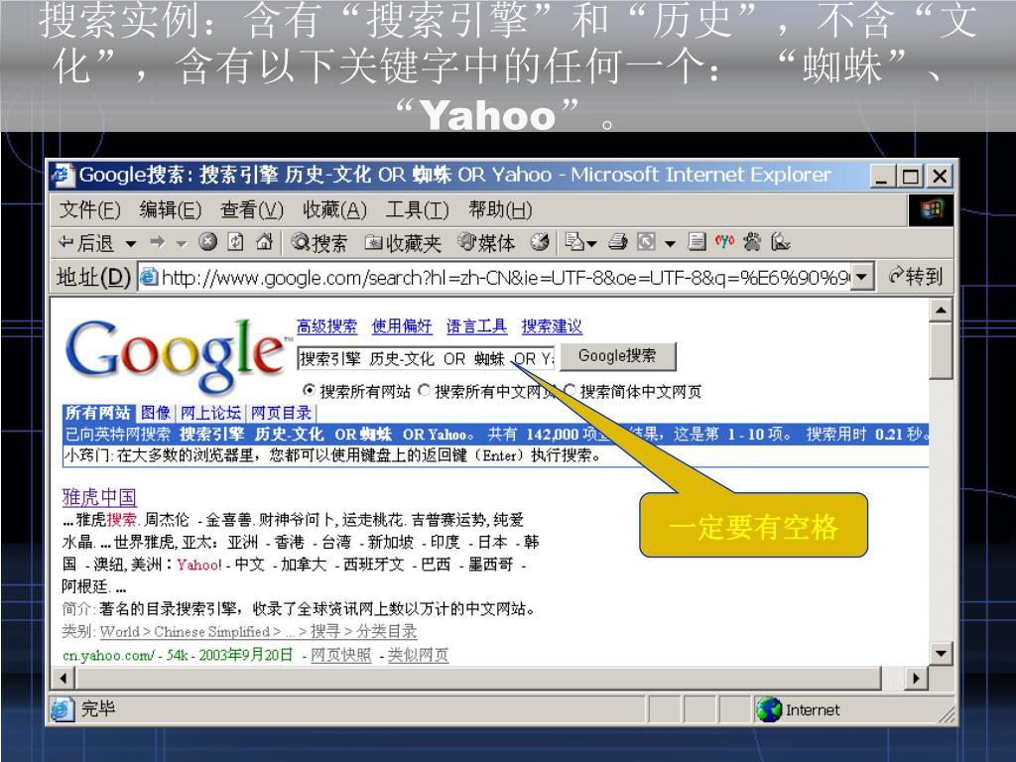Viewport: 1016px width, 762px height.
Task: Click the forward arrow icon
Action: (157, 242)
